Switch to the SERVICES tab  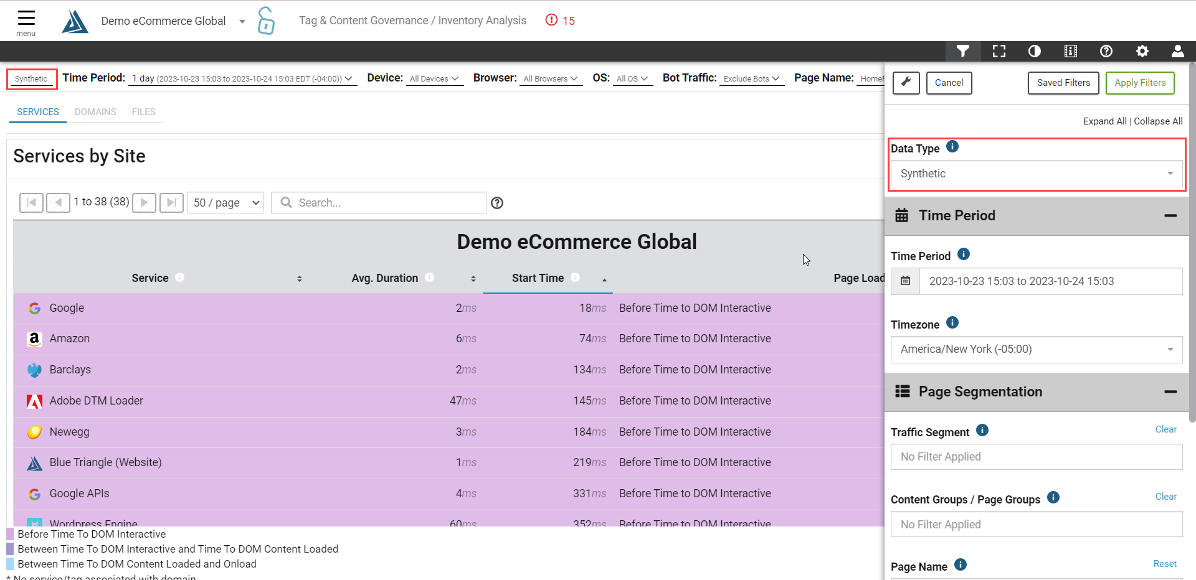point(38,112)
